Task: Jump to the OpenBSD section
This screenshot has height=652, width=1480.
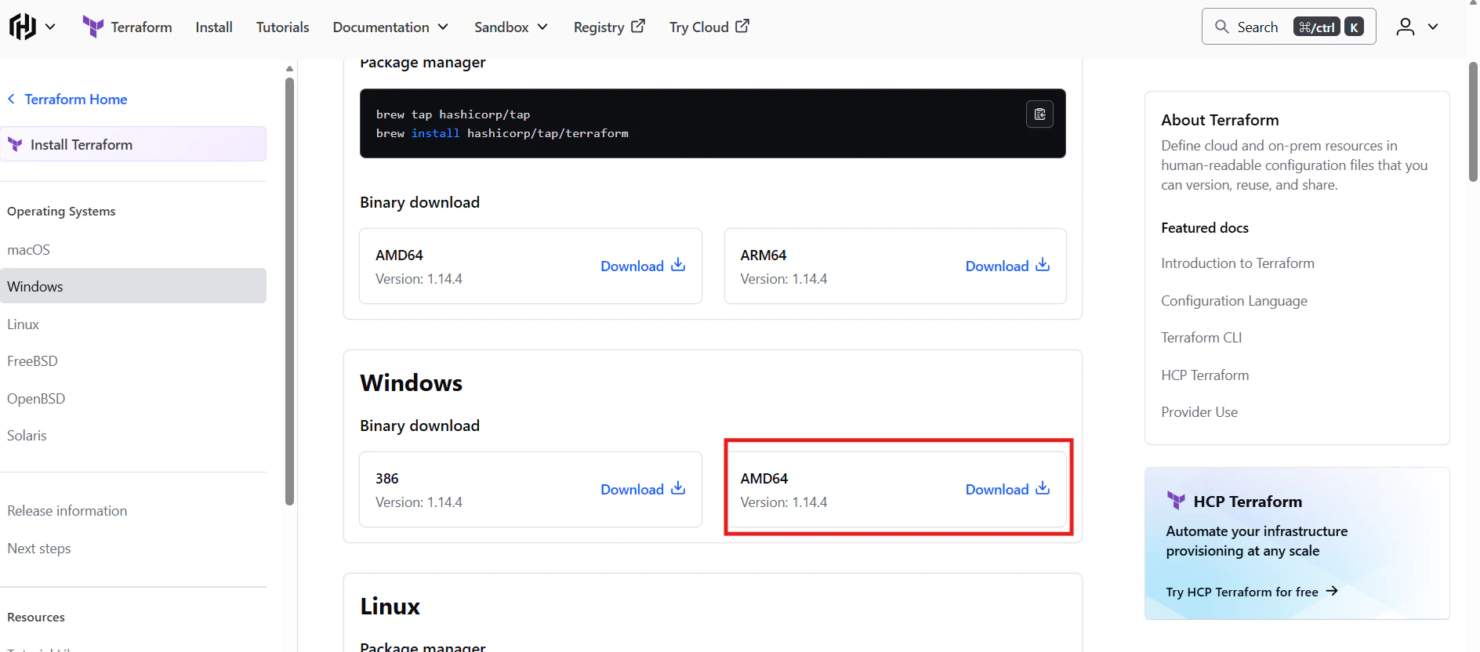Action: 36,399
